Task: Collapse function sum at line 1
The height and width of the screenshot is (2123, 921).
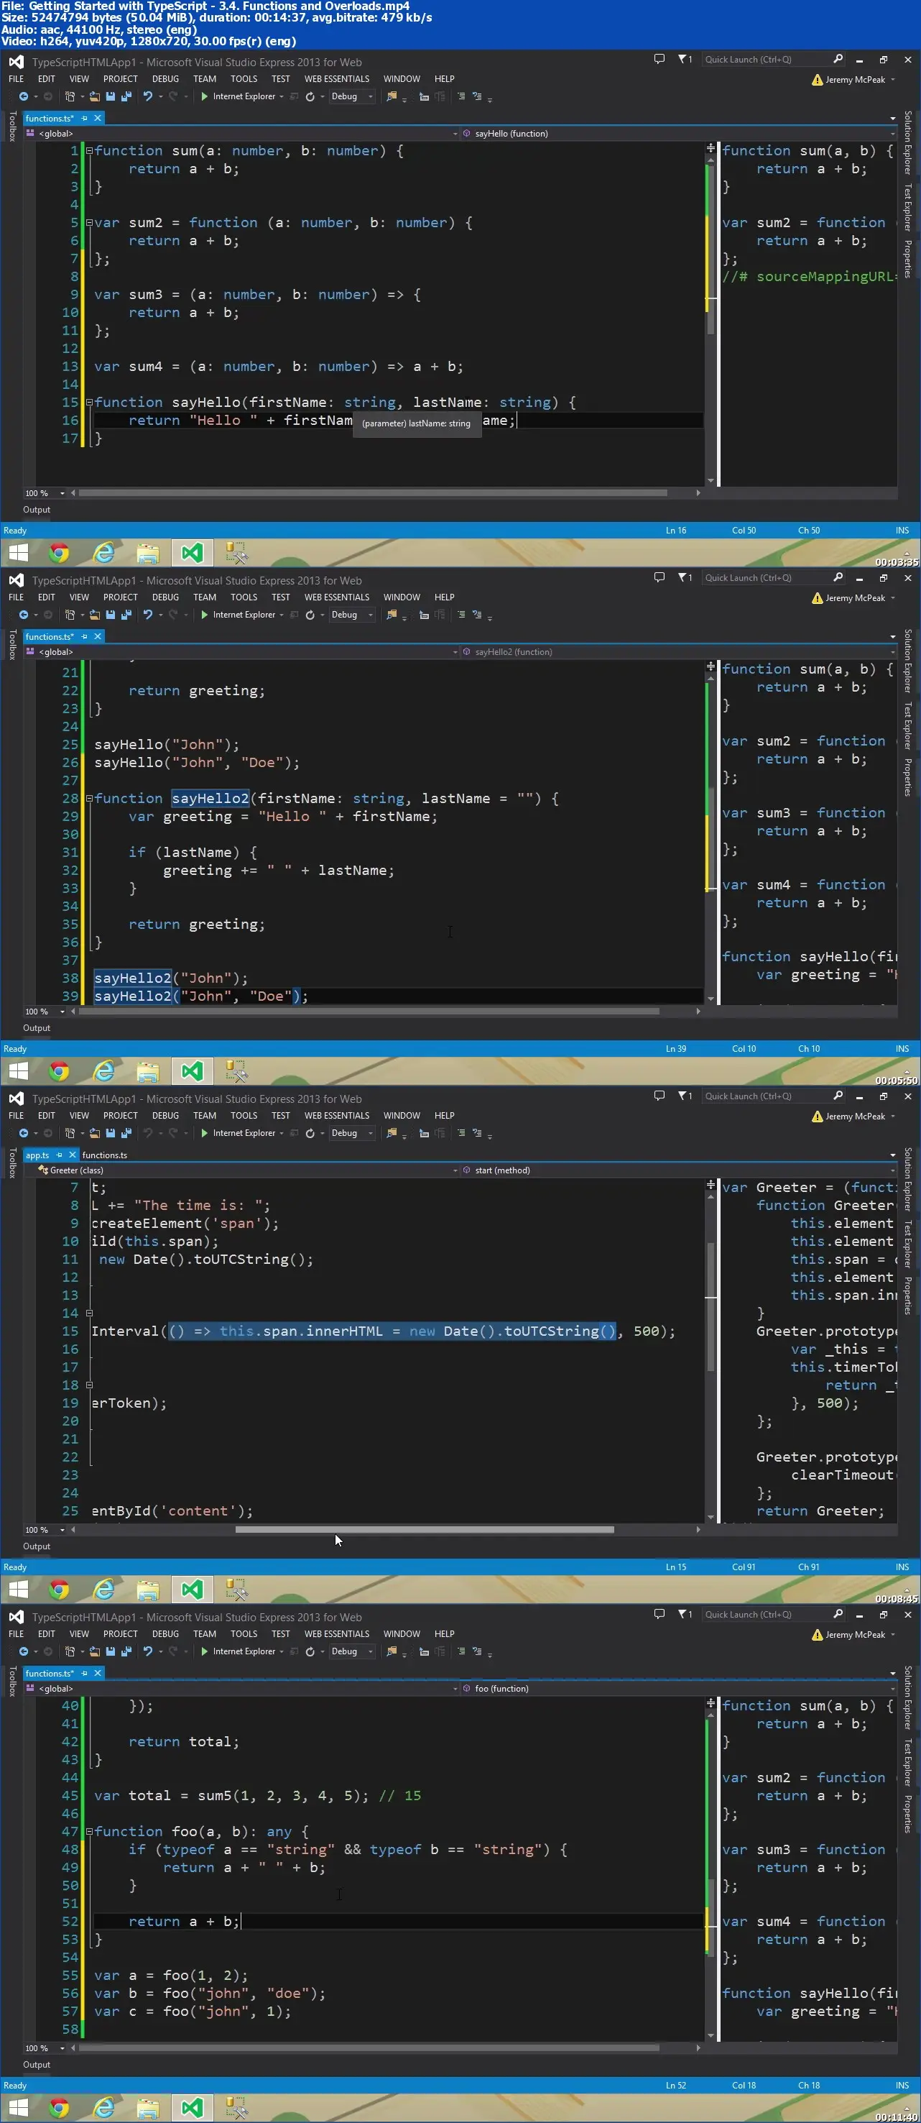Action: [x=89, y=151]
